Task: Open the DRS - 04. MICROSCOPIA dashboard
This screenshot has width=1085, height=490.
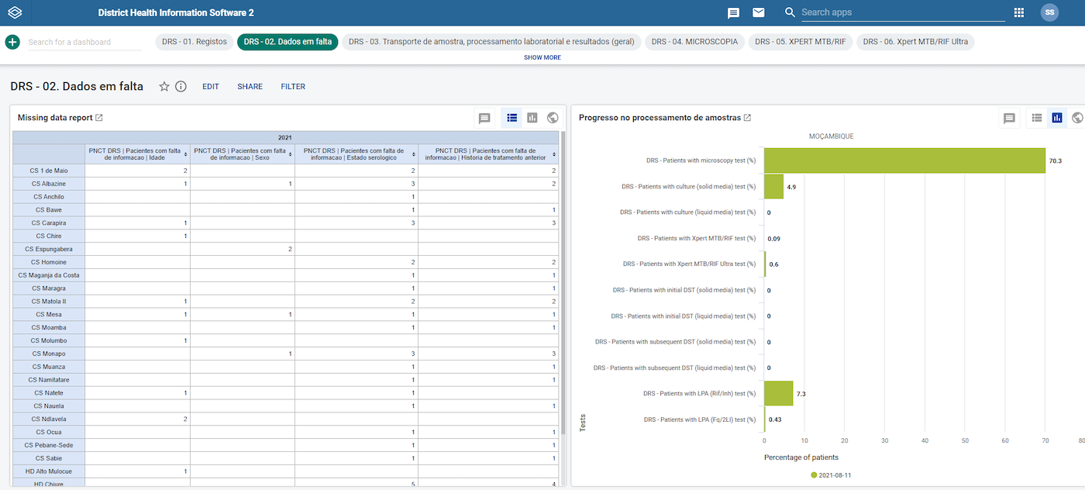Action: tap(694, 42)
